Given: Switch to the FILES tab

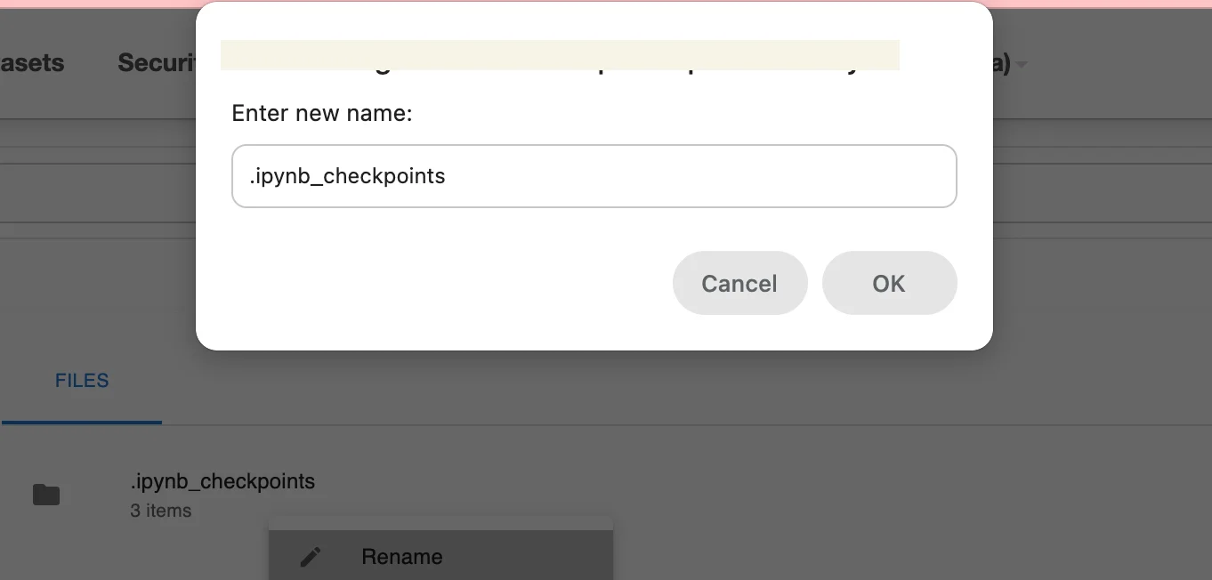Looking at the screenshot, I should [x=82, y=381].
